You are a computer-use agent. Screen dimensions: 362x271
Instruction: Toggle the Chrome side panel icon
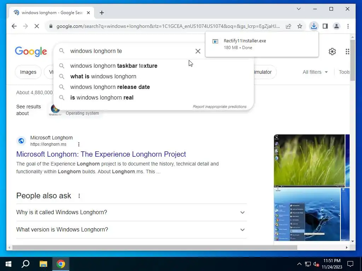tap(325, 26)
